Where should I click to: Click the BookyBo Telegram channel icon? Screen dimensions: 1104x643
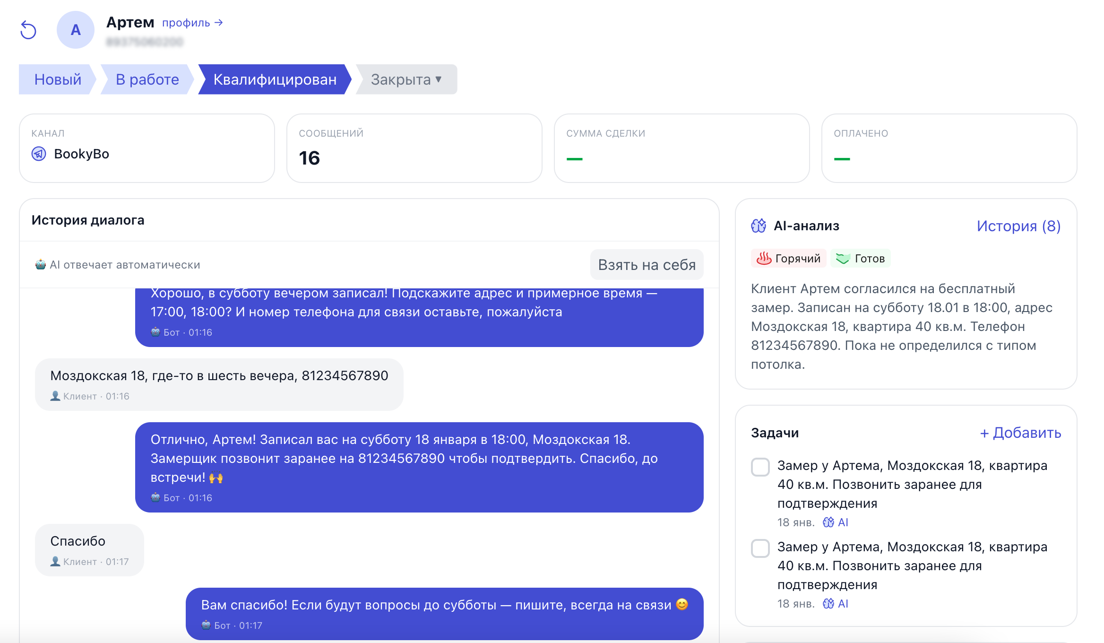[39, 154]
